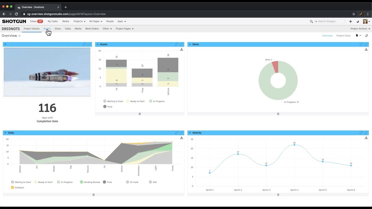Open the global search magnifier

point(311,21)
